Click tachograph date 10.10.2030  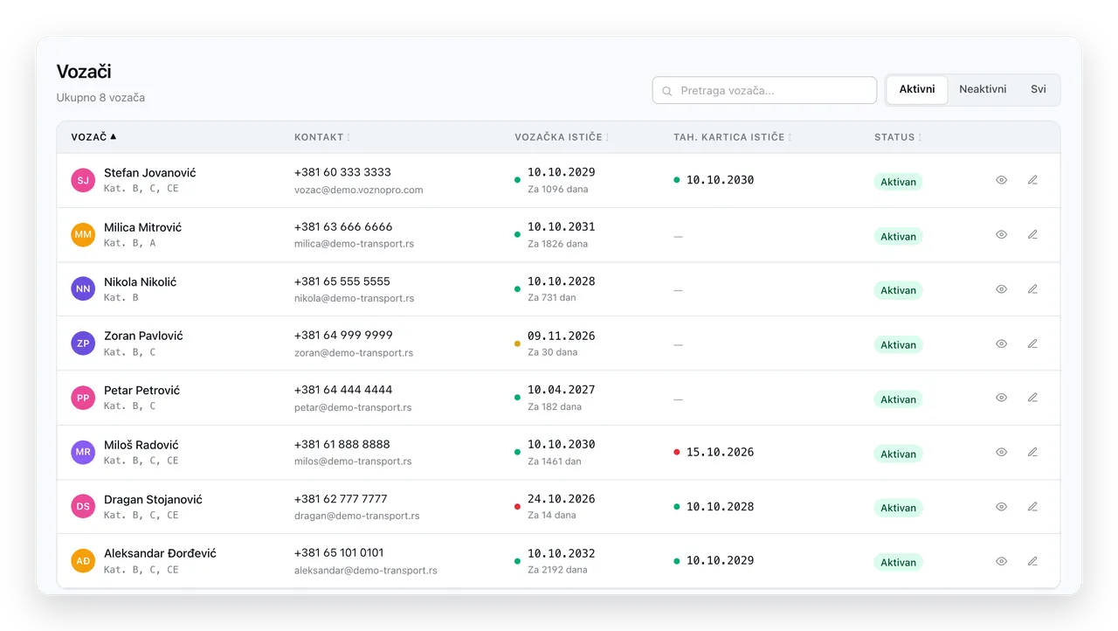(x=720, y=180)
